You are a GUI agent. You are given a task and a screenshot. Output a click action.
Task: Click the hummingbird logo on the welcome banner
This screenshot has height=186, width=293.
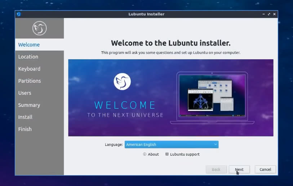click(x=122, y=81)
